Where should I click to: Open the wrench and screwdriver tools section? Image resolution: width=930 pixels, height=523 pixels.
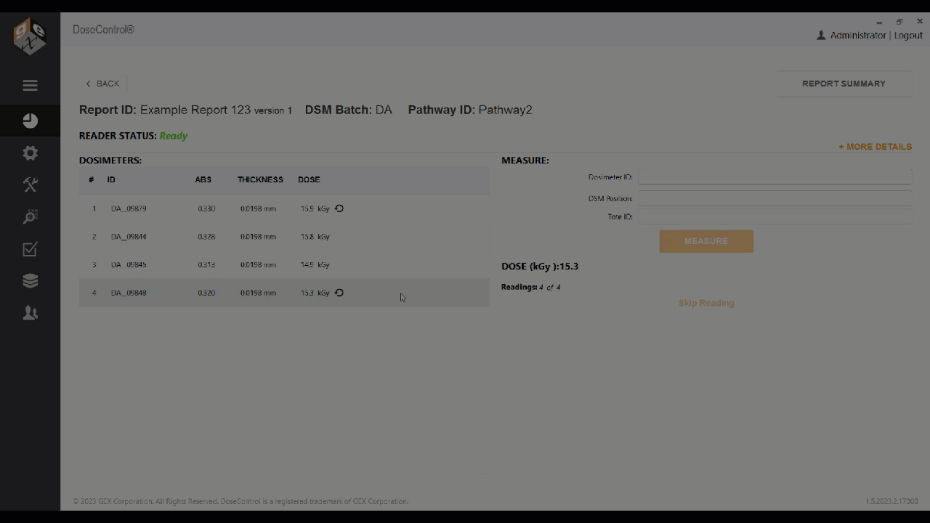point(30,185)
